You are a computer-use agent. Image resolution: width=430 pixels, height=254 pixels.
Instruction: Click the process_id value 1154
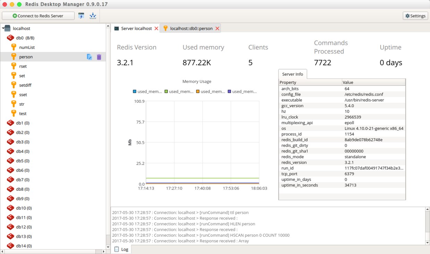[349, 134]
